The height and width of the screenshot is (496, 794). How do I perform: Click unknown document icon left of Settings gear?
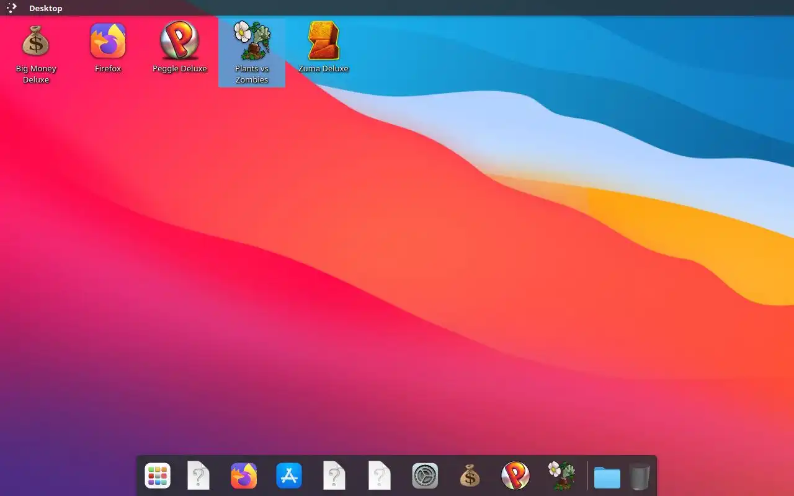(x=380, y=476)
